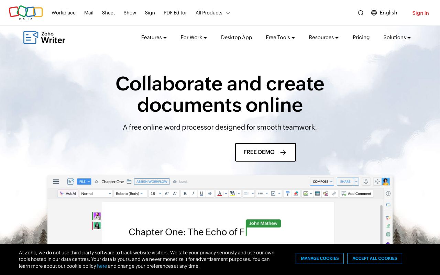The height and width of the screenshot is (275, 440).
Task: Click the Zoho Writer logo
Action: pyautogui.click(x=44, y=37)
